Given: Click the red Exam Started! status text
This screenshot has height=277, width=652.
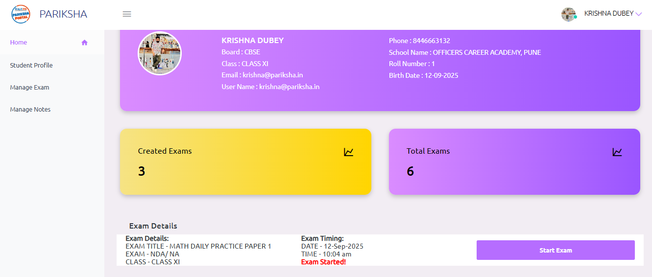Looking at the screenshot, I should (x=323, y=262).
